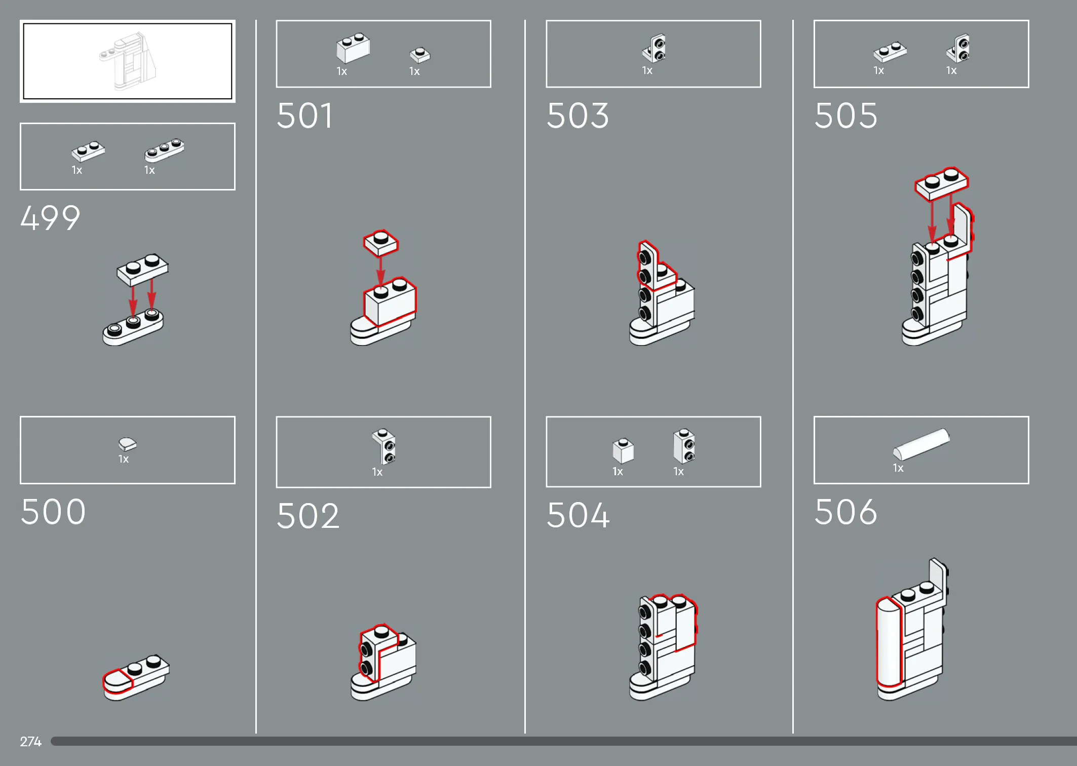Click the step 501 assembly illustration
Screen dimensions: 1077x766
pyautogui.click(x=383, y=288)
